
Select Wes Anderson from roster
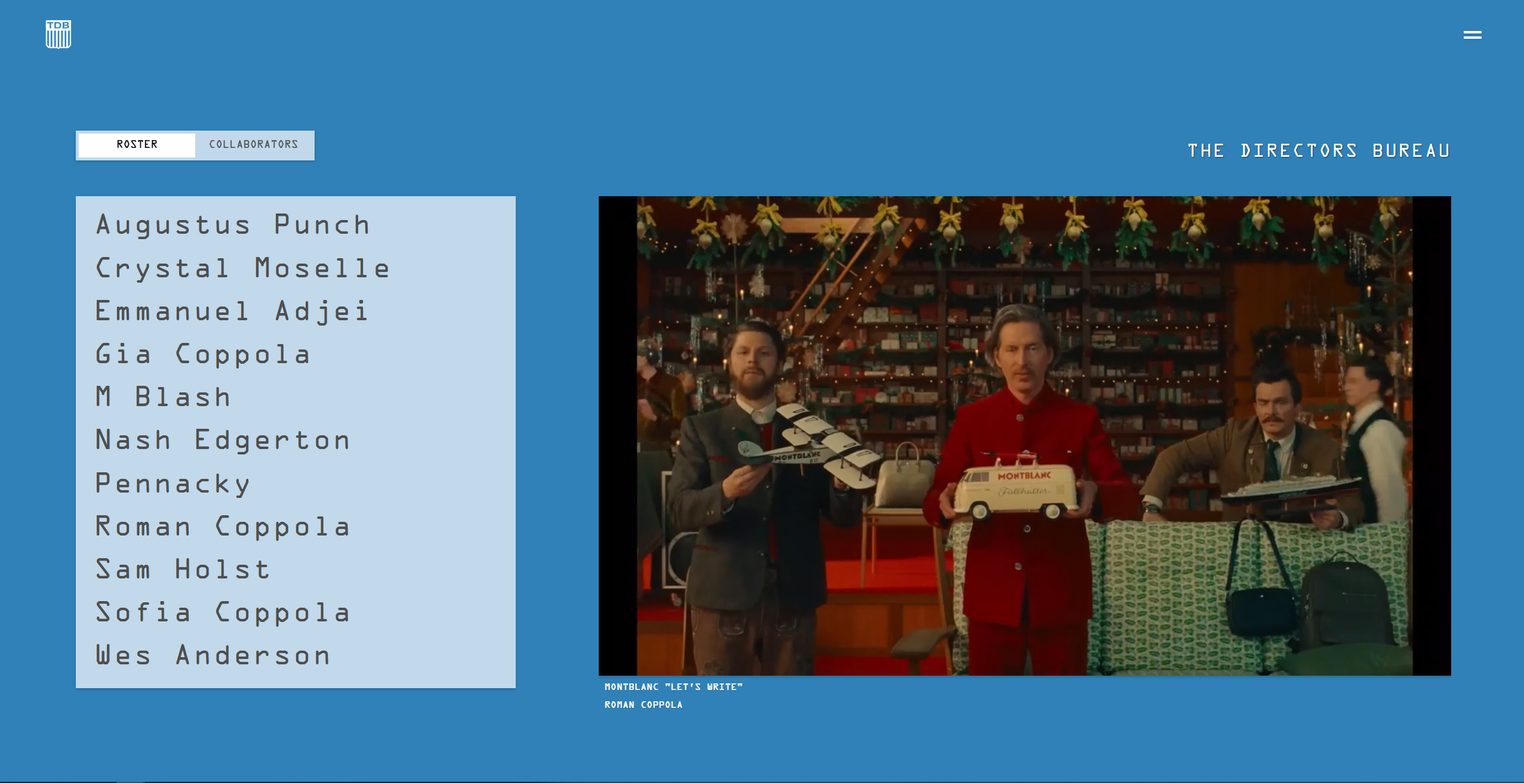point(213,655)
